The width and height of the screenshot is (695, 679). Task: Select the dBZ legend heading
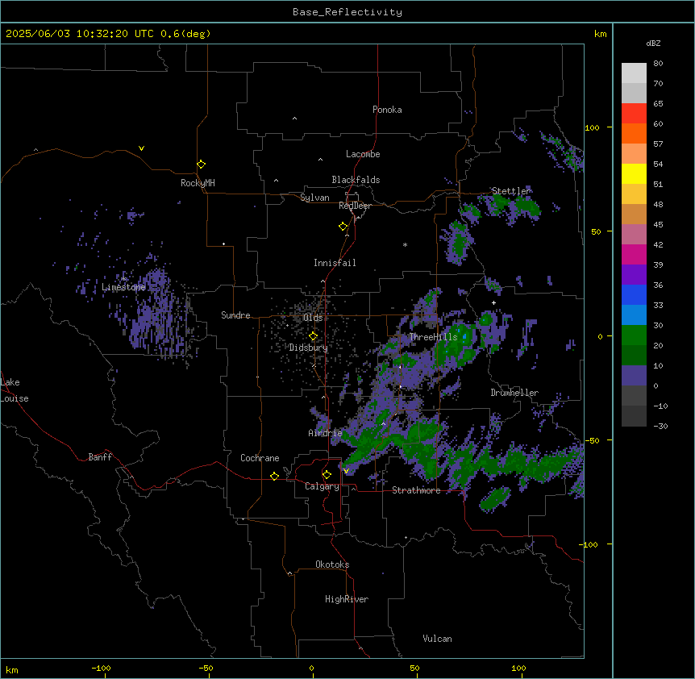[653, 43]
